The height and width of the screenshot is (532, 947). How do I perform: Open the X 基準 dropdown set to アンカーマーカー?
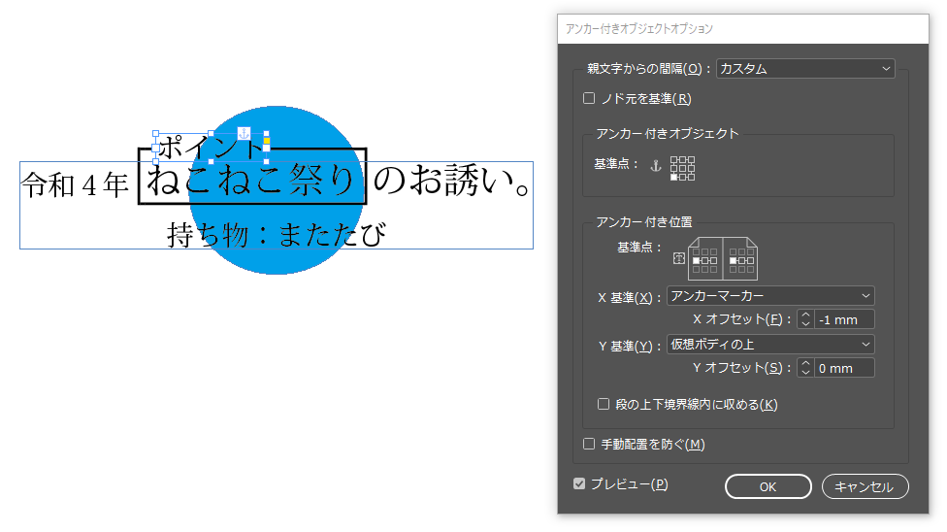[x=770, y=296]
